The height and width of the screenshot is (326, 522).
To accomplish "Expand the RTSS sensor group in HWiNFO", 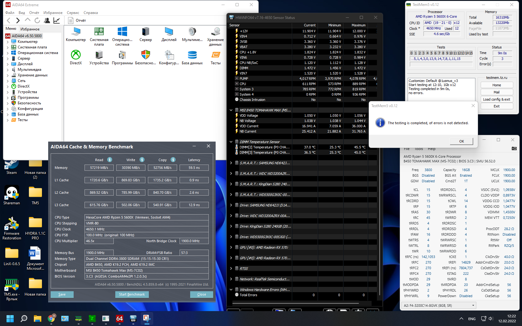I will pos(231,269).
